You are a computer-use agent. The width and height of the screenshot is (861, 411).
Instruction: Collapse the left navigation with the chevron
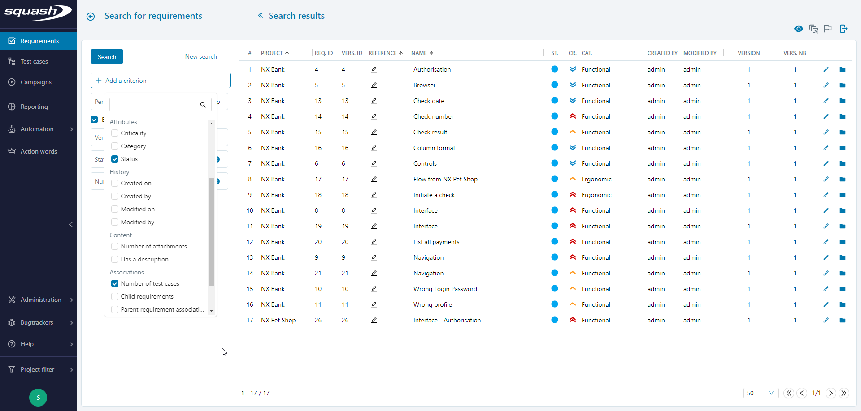[x=71, y=224]
